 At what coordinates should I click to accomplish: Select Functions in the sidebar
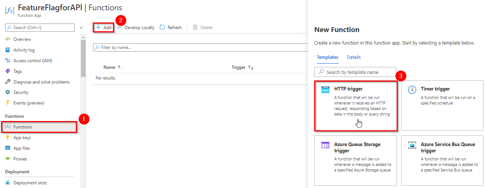tap(39, 127)
